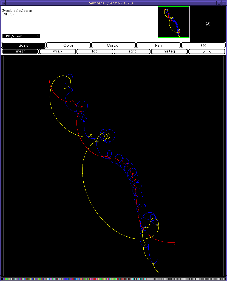Click the magnifier cursor panel
Screen dimensions: 227x281
208,24
